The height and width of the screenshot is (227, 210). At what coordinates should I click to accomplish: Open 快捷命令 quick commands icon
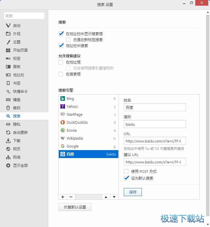tap(8, 91)
